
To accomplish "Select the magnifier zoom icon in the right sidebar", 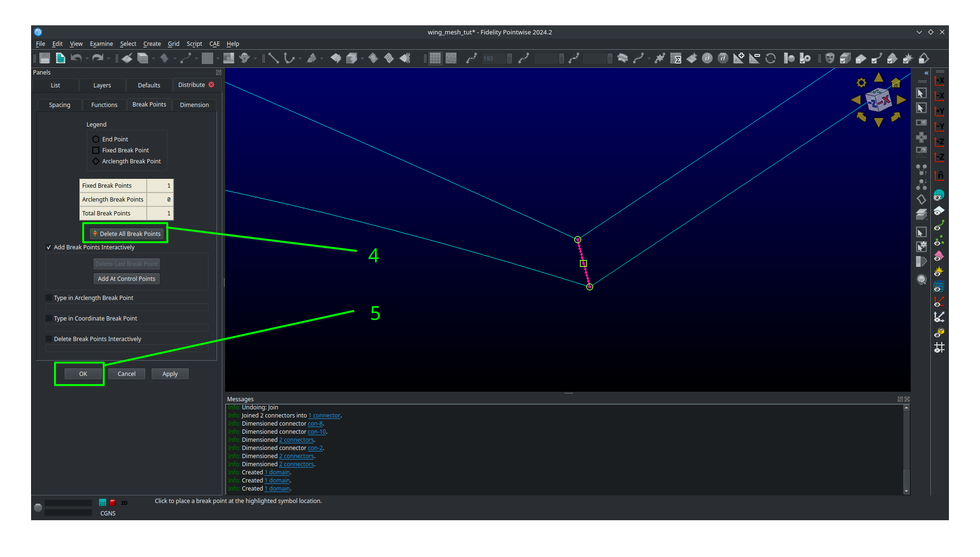I will [x=922, y=279].
